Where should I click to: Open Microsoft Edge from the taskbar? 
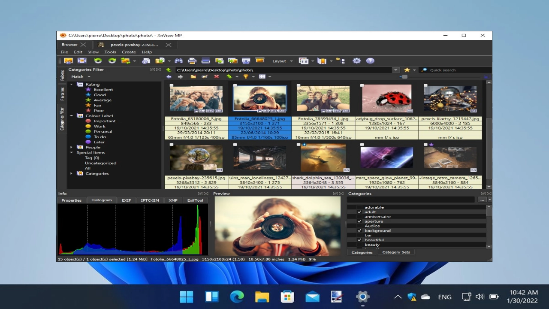[x=237, y=297]
